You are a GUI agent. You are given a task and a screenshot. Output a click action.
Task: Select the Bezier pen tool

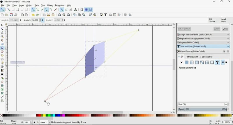[x=2, y=67]
